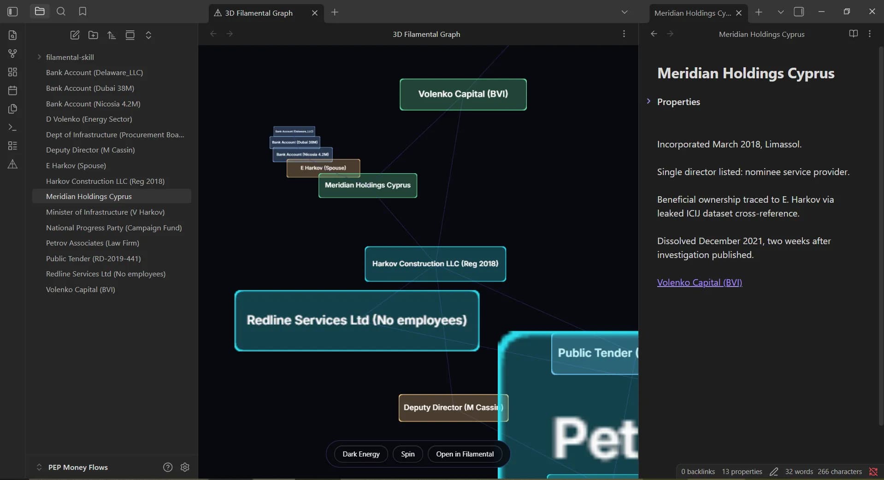This screenshot has width=884, height=480.
Task: Navigate back in the graph pane
Action: coord(213,34)
